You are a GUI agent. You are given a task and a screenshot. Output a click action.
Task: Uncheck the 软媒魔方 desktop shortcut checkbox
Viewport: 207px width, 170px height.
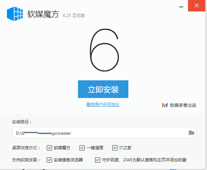49,148
